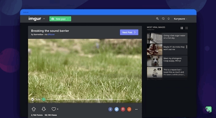Toggle video play/pause button
This screenshot has height=118, width=216.
tap(33, 100)
